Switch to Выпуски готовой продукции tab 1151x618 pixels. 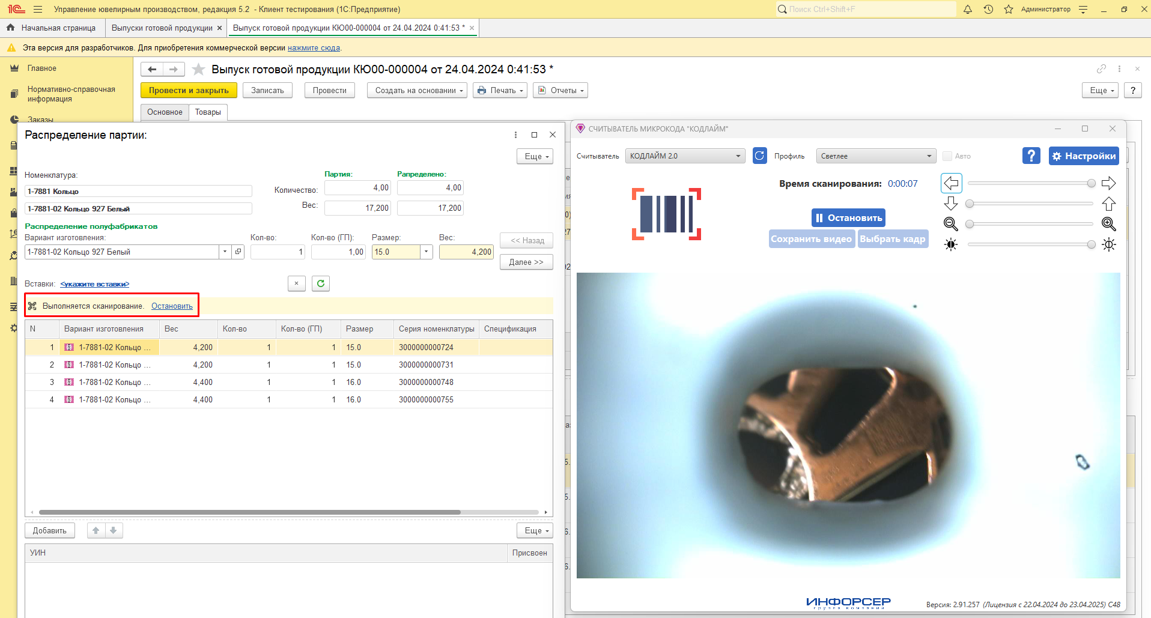coord(162,28)
